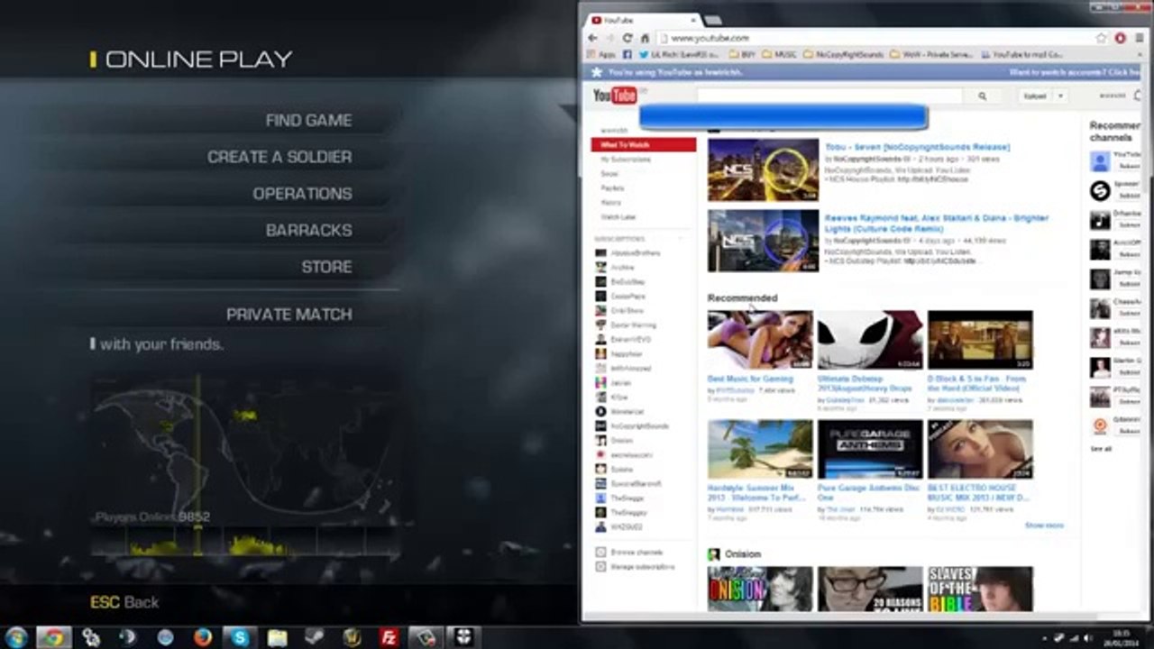Screen dimensions: 1154x649
Task: Click the Chrome taskbar icon
Action: [x=52, y=637]
